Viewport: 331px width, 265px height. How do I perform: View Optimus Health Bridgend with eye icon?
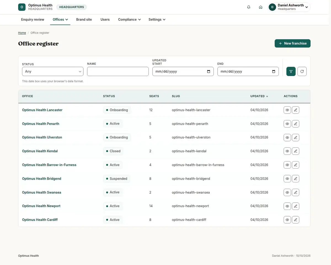[x=287, y=179]
